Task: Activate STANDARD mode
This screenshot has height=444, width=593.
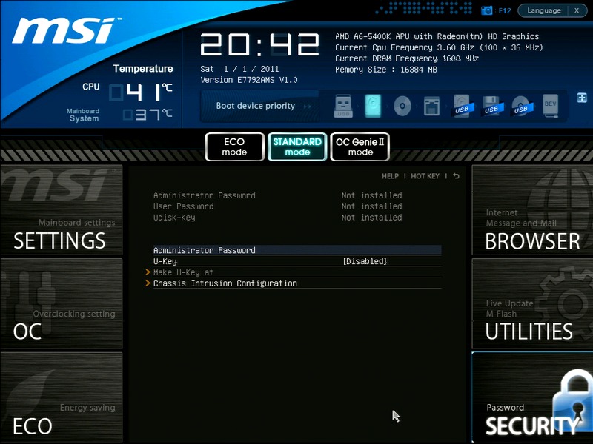Action: tap(297, 147)
